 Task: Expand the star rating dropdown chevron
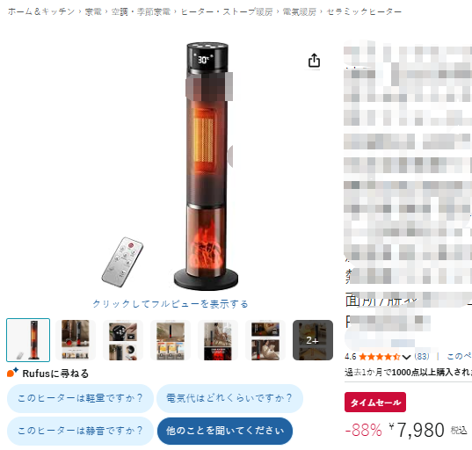(x=406, y=357)
